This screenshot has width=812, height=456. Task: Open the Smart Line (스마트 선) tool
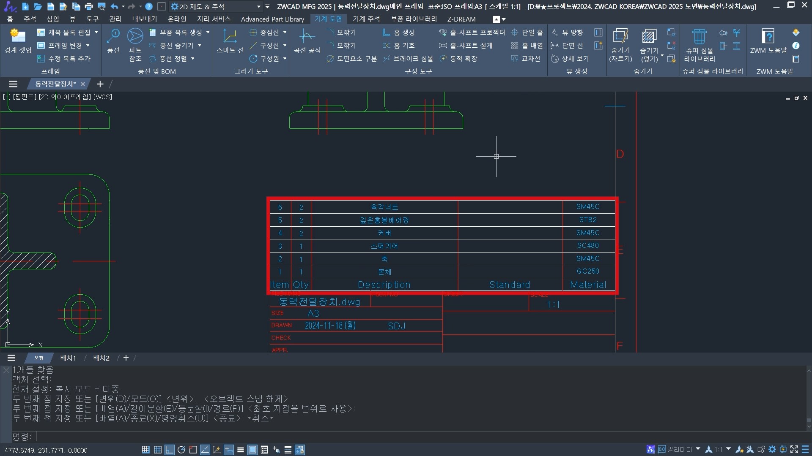230,37
